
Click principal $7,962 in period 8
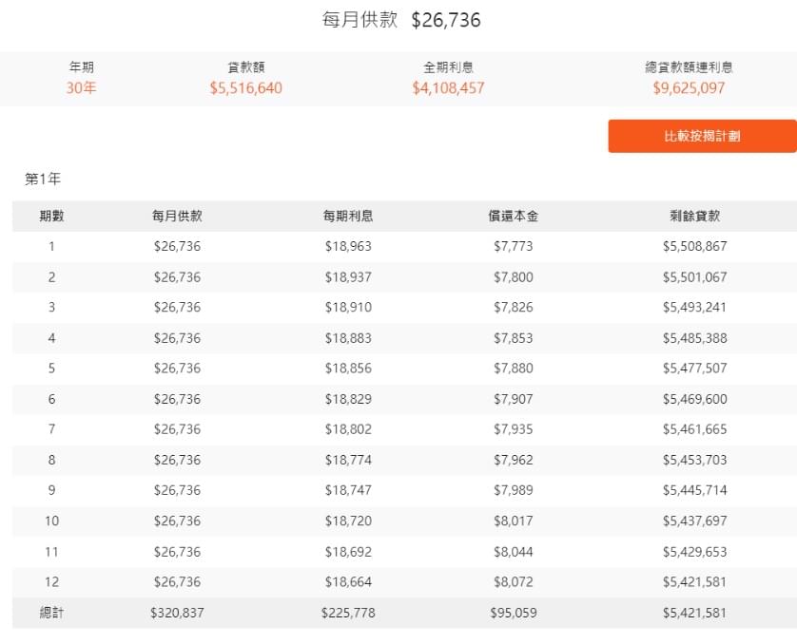click(514, 460)
